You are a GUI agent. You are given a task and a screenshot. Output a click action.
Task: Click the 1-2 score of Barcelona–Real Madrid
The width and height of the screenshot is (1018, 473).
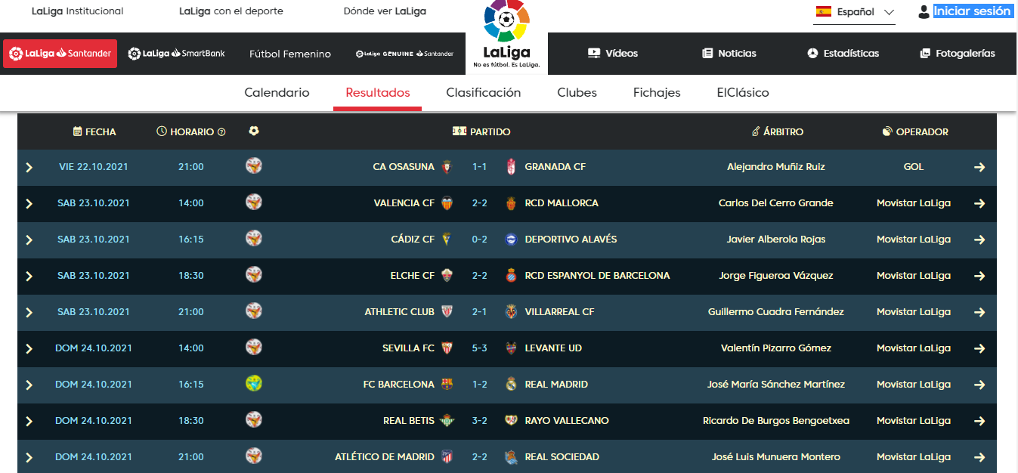pyautogui.click(x=480, y=385)
